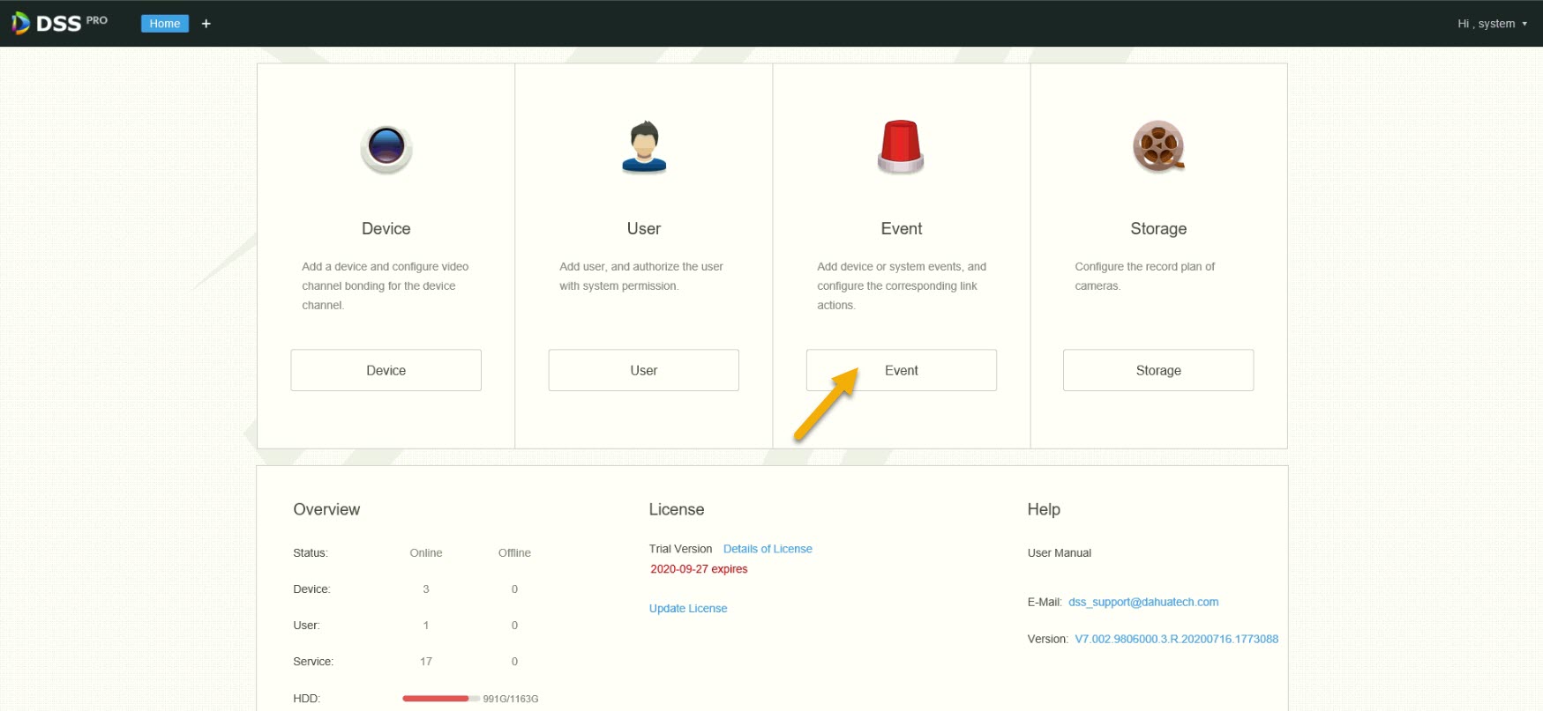Click the DSS Pro logo

pos(59,23)
